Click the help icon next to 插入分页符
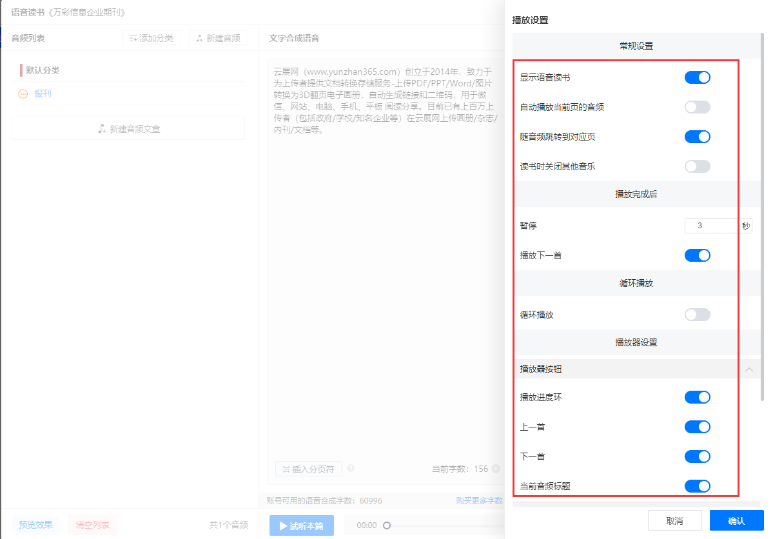The height and width of the screenshot is (539, 773). 351,469
